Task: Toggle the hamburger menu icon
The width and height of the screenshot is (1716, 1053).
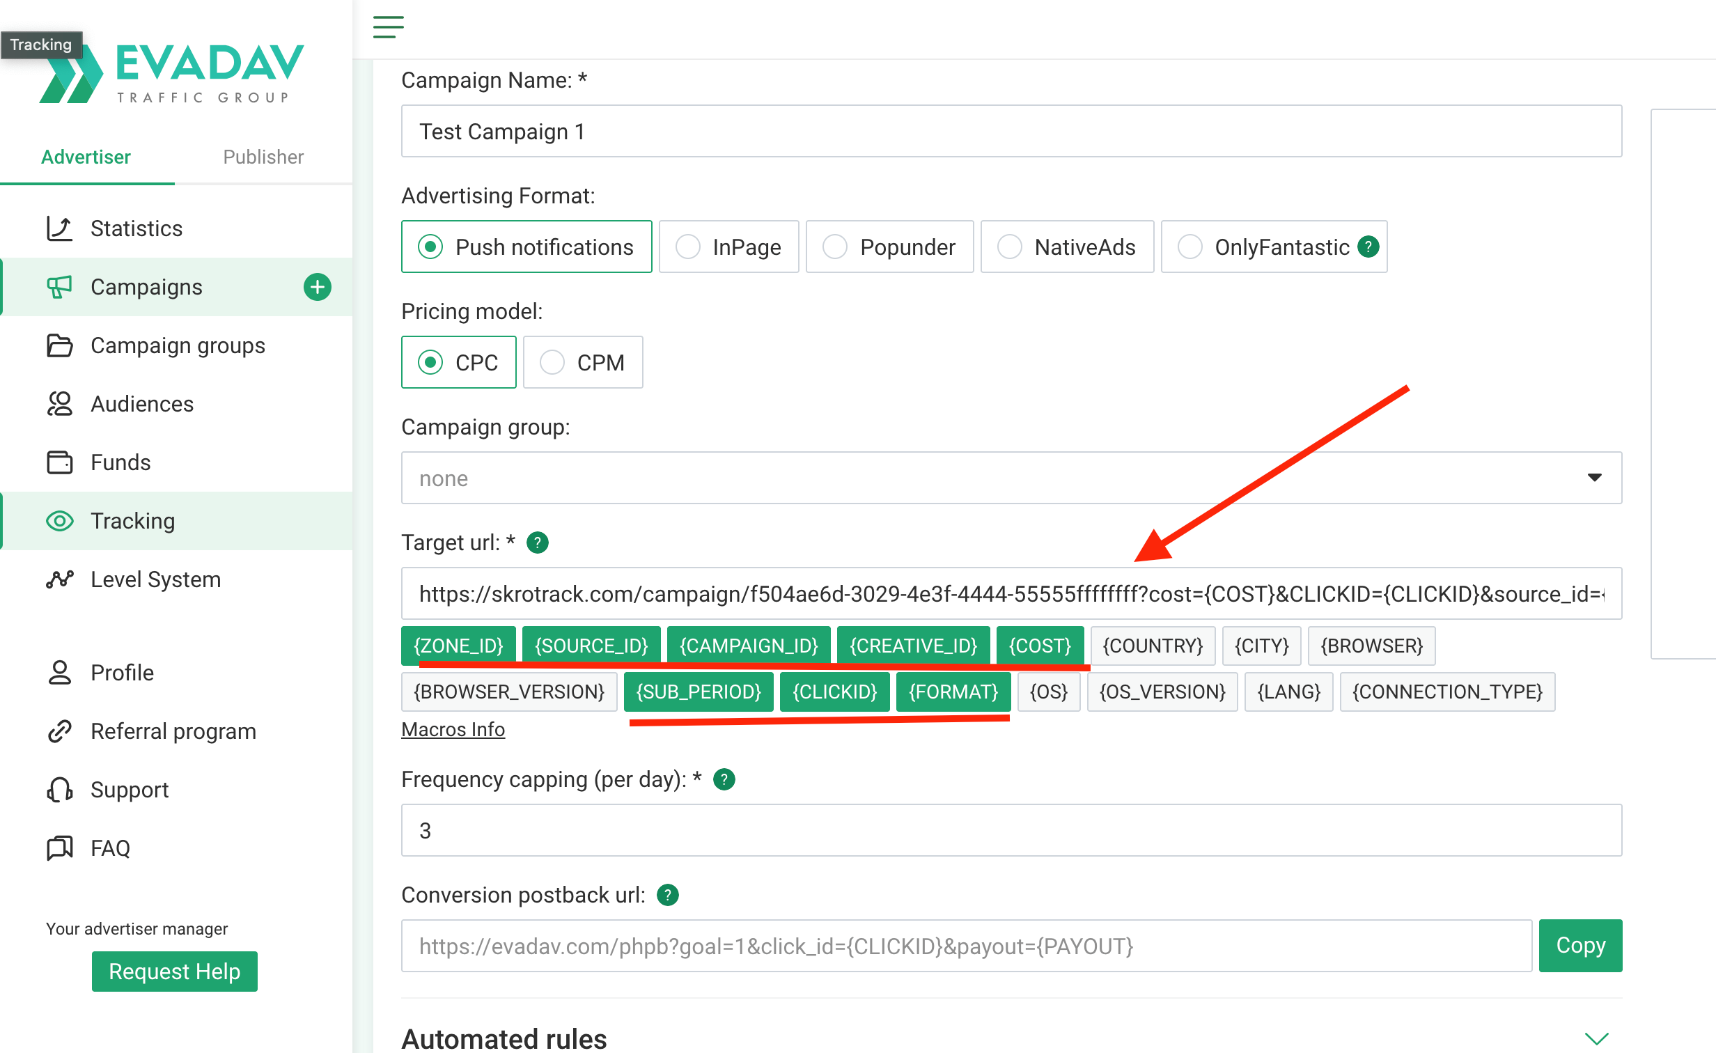Action: pyautogui.click(x=388, y=27)
